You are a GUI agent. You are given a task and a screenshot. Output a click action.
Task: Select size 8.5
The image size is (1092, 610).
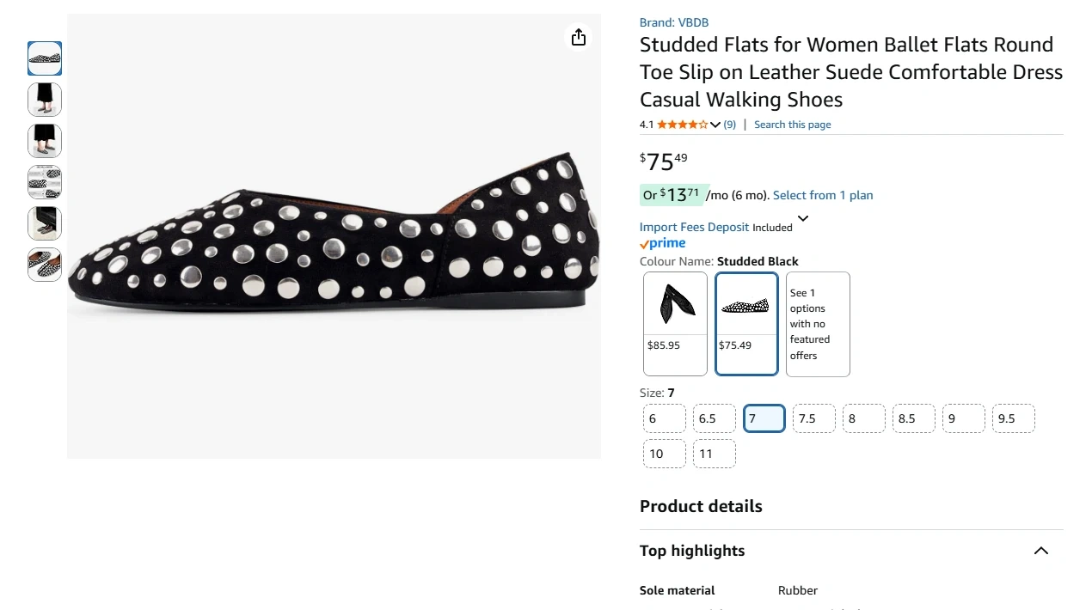(x=913, y=419)
